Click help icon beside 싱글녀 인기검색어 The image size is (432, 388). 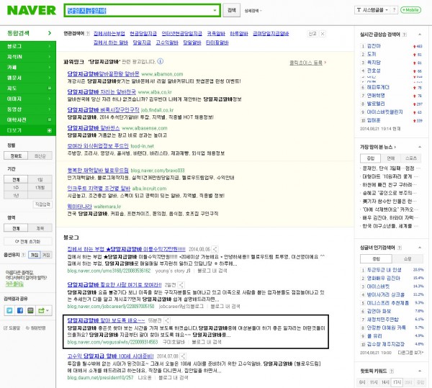(400, 248)
